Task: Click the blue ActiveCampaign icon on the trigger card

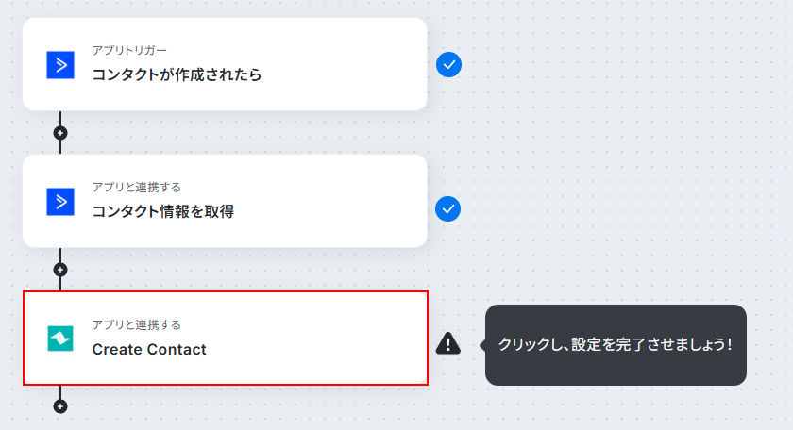Action: click(60, 65)
